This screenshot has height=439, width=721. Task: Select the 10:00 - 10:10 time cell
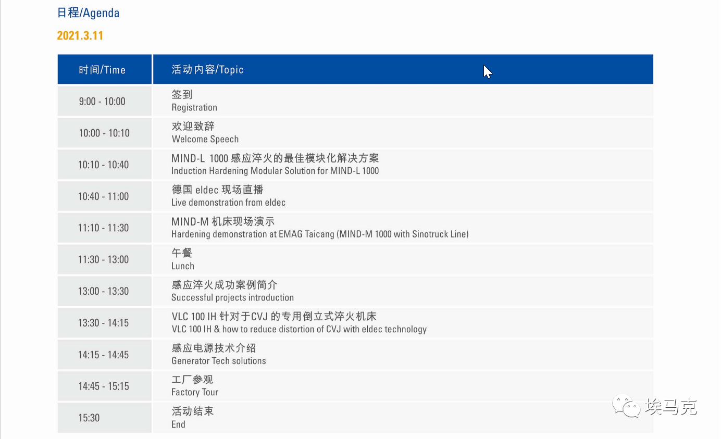pos(104,133)
